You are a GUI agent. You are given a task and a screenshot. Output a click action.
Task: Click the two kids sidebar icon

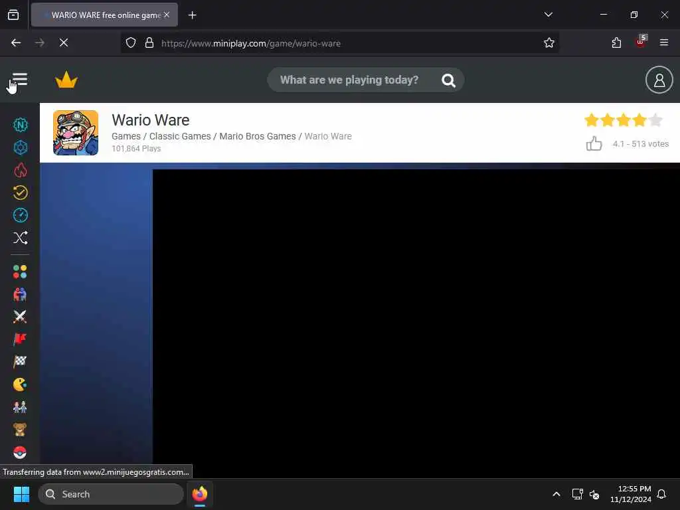coord(20,407)
